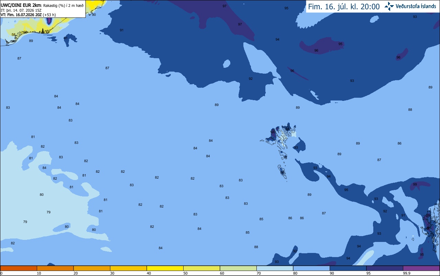440x276 pixels.
Task: Pick the bright yellow 40–50 legend block
Action: tap(165, 268)
